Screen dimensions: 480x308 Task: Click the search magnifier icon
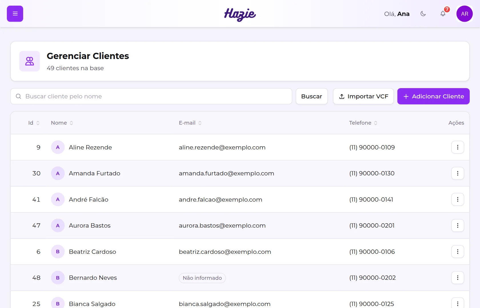pyautogui.click(x=19, y=96)
